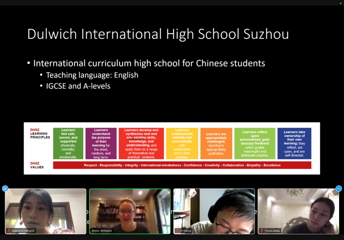Click the YiyueJiang name label
Image resolution: width=344 pixels, height=240 pixels.
[272, 230]
